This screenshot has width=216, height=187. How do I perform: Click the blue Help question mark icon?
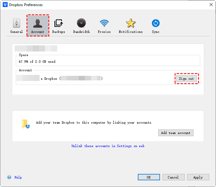(x=9, y=177)
